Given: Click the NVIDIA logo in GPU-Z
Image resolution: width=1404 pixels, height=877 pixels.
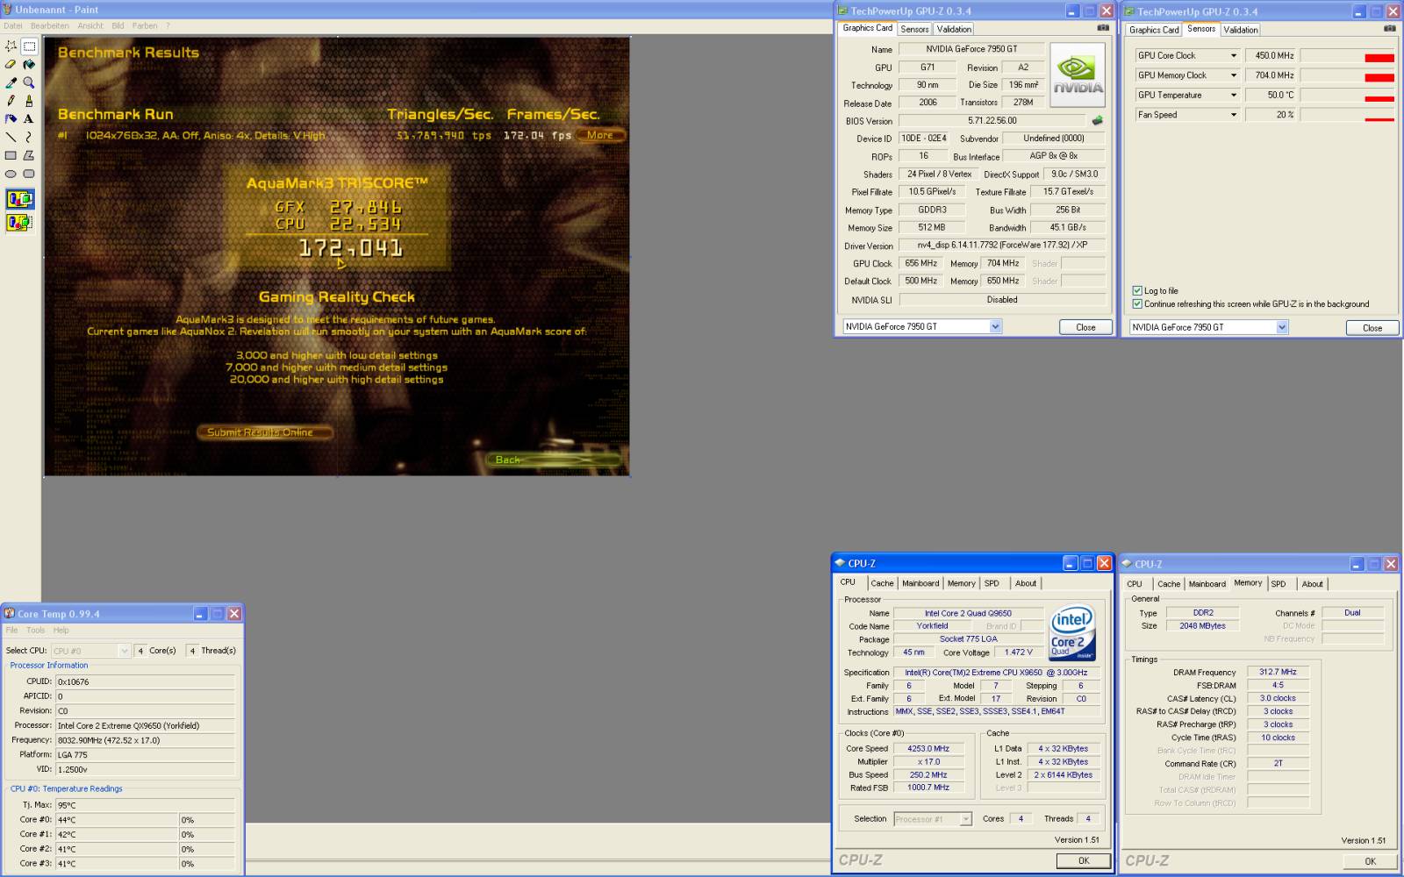Looking at the screenshot, I should tap(1078, 75).
